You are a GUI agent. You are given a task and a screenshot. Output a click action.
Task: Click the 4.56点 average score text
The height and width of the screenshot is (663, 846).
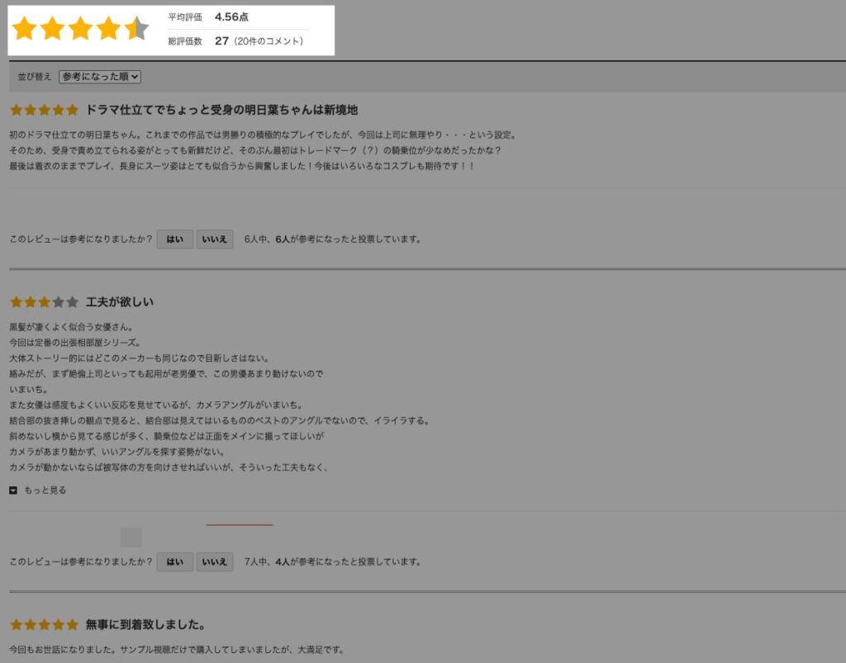click(x=231, y=17)
